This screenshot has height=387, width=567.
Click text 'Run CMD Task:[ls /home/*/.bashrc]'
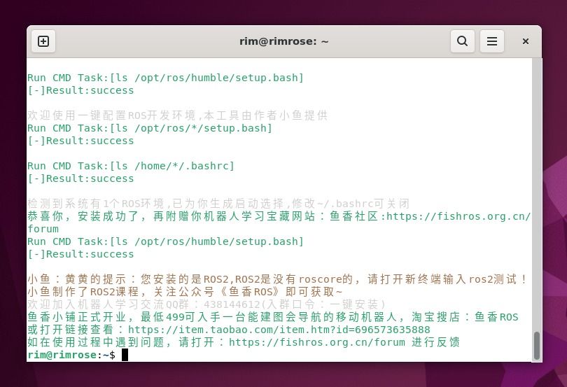(131, 166)
